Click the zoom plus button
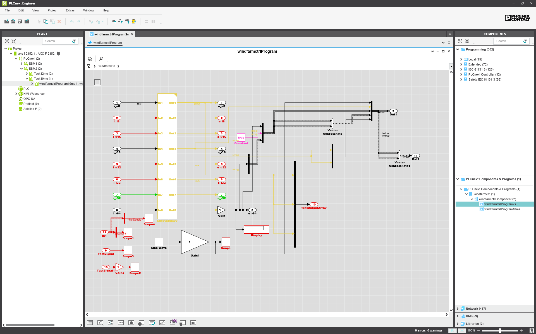 click(521, 331)
